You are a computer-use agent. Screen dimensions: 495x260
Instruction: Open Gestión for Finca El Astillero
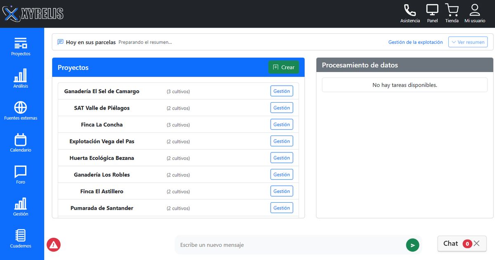click(x=282, y=191)
